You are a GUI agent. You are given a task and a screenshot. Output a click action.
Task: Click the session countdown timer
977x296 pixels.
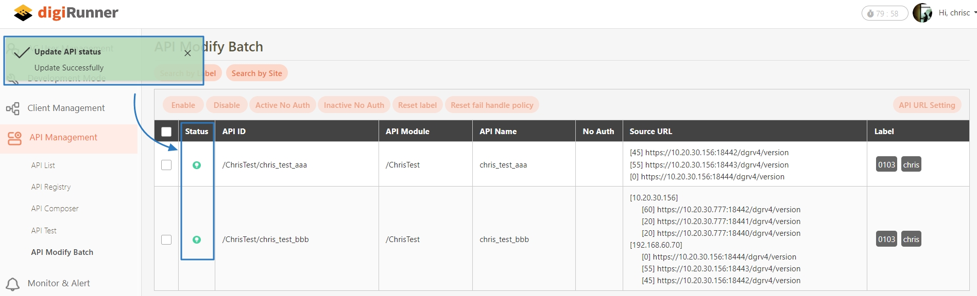tap(884, 13)
